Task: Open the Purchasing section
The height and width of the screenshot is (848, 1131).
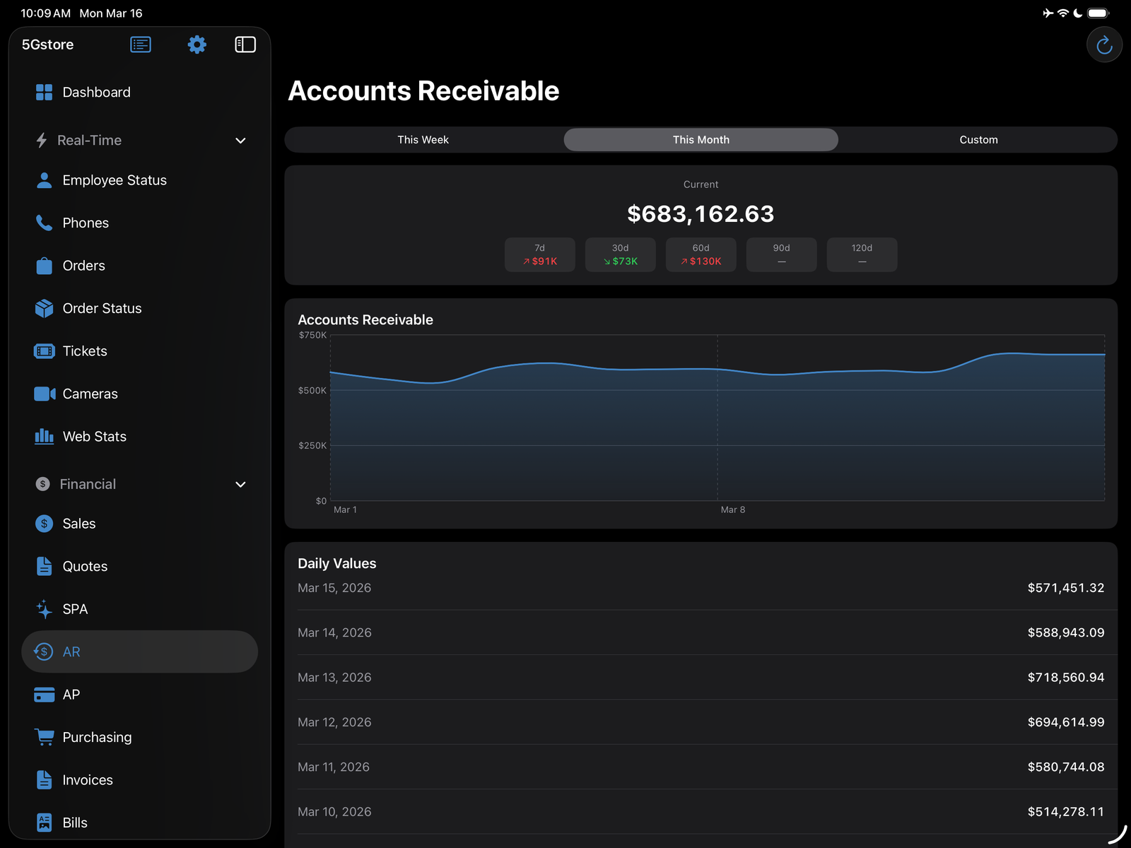Action: 96,737
